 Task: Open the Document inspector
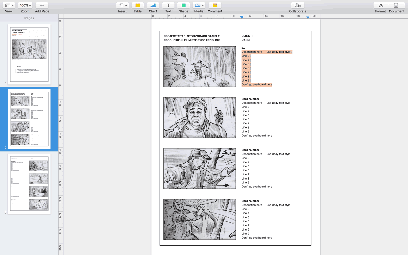click(x=396, y=5)
